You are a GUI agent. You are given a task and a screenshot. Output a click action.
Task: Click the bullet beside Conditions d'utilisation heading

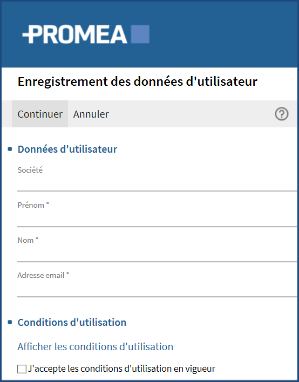click(10, 322)
